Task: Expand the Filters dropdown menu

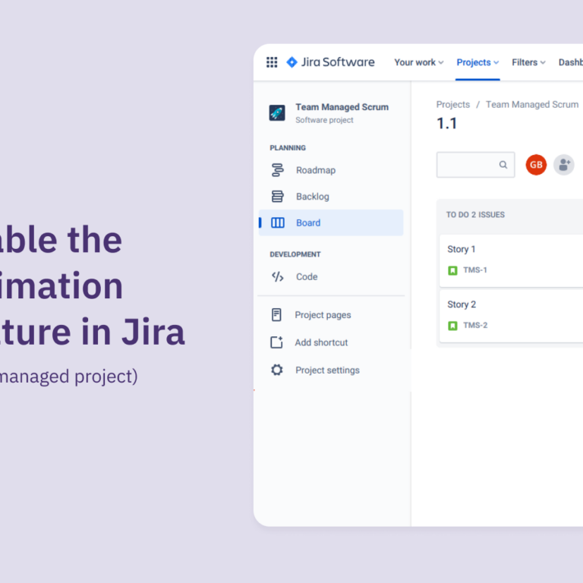Action: [528, 62]
